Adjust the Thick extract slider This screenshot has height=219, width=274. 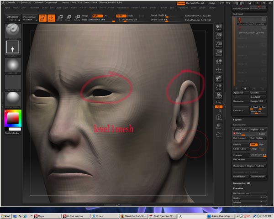pyautogui.click(x=258, y=112)
